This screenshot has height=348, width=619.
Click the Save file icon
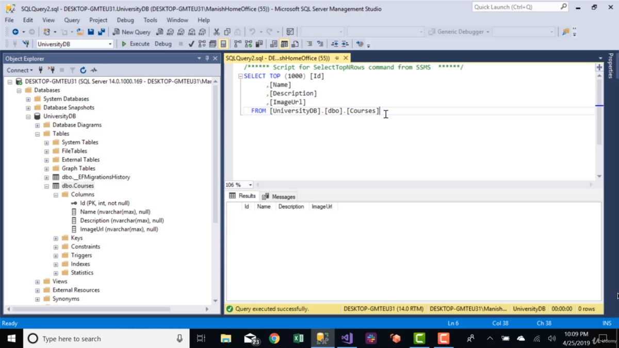pyautogui.click(x=91, y=32)
